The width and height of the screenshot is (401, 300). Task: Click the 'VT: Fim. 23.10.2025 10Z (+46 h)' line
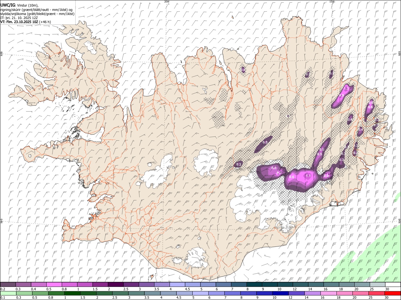tap(25, 22)
